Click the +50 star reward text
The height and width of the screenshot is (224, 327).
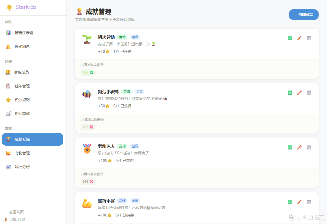[104, 106]
